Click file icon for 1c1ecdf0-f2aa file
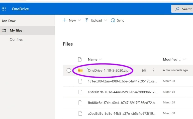This screenshot has height=119, width=193. tap(80, 81)
